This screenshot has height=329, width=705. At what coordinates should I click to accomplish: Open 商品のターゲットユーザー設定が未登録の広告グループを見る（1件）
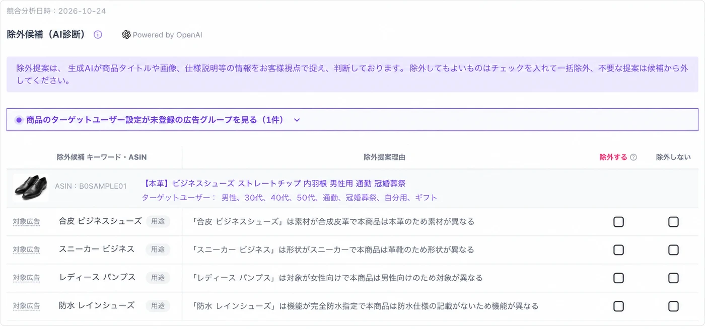352,120
